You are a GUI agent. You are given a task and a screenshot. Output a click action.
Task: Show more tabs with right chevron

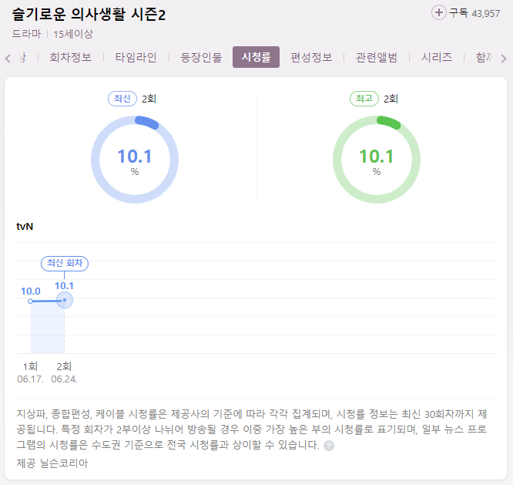(x=504, y=59)
